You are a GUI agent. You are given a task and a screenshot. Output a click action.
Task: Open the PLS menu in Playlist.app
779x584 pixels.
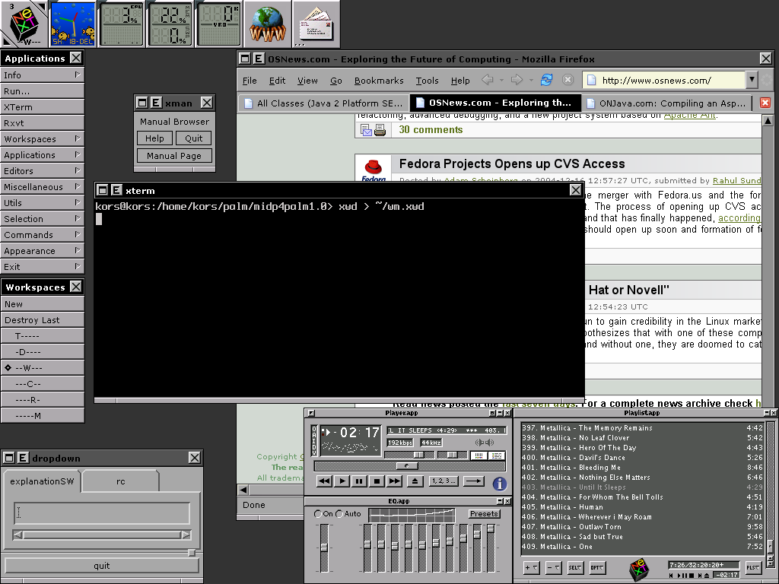[x=752, y=567]
